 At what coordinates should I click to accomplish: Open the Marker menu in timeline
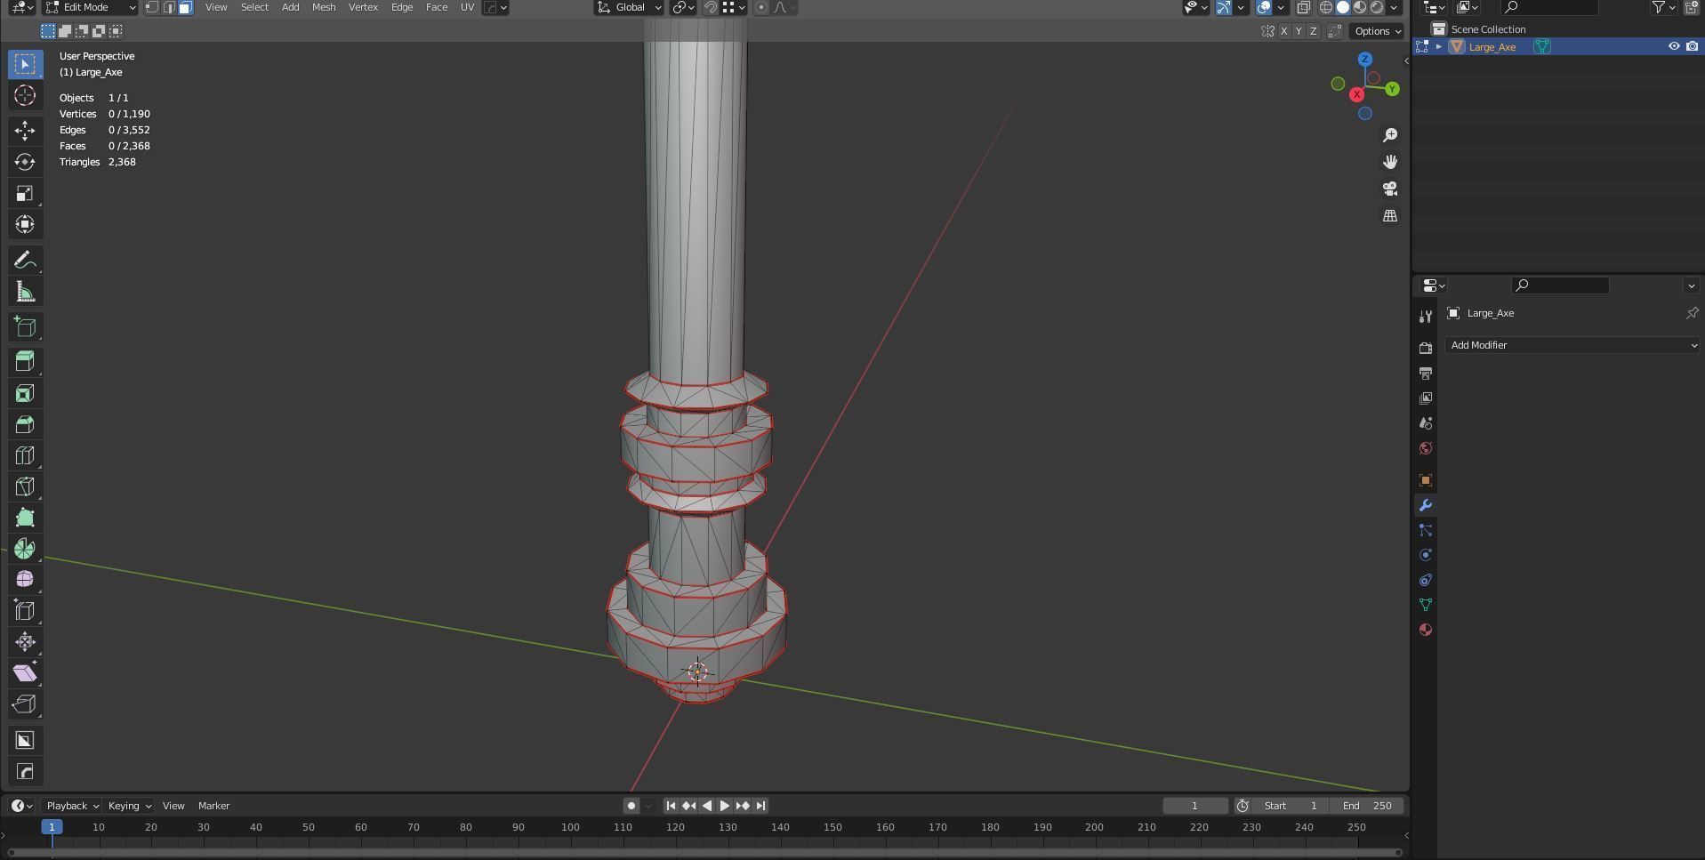(x=213, y=806)
